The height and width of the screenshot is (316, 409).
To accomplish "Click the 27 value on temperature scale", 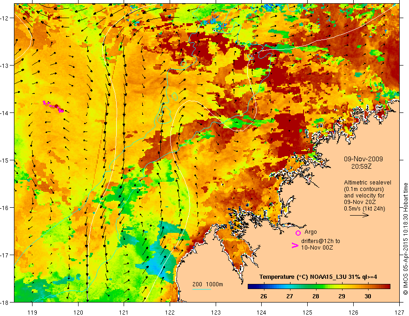I will coord(290,296).
